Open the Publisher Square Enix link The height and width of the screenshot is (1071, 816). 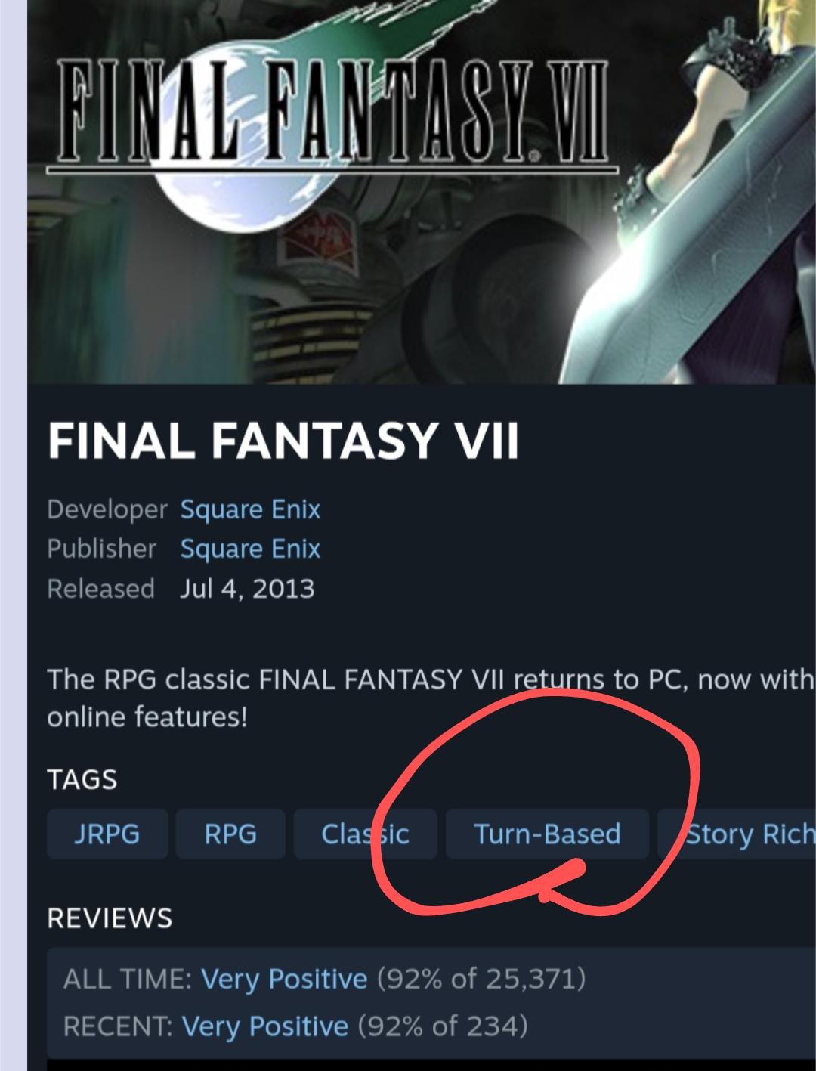(250, 549)
